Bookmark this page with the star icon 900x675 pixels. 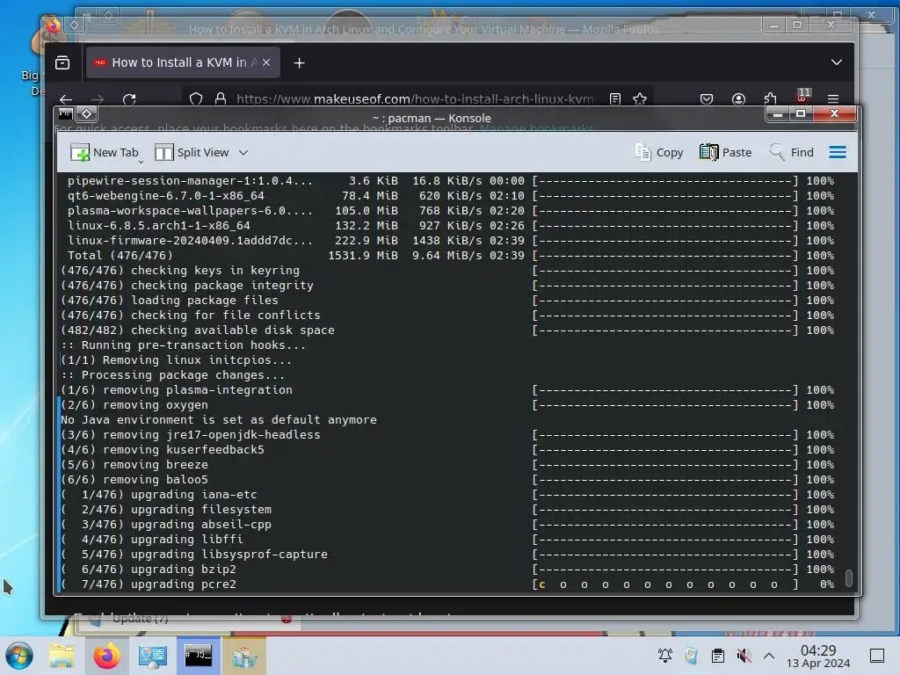640,98
